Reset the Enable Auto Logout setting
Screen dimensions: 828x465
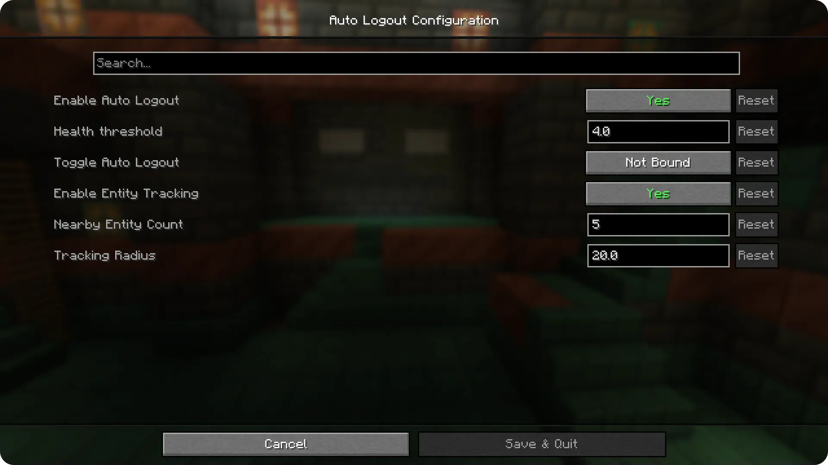point(756,100)
